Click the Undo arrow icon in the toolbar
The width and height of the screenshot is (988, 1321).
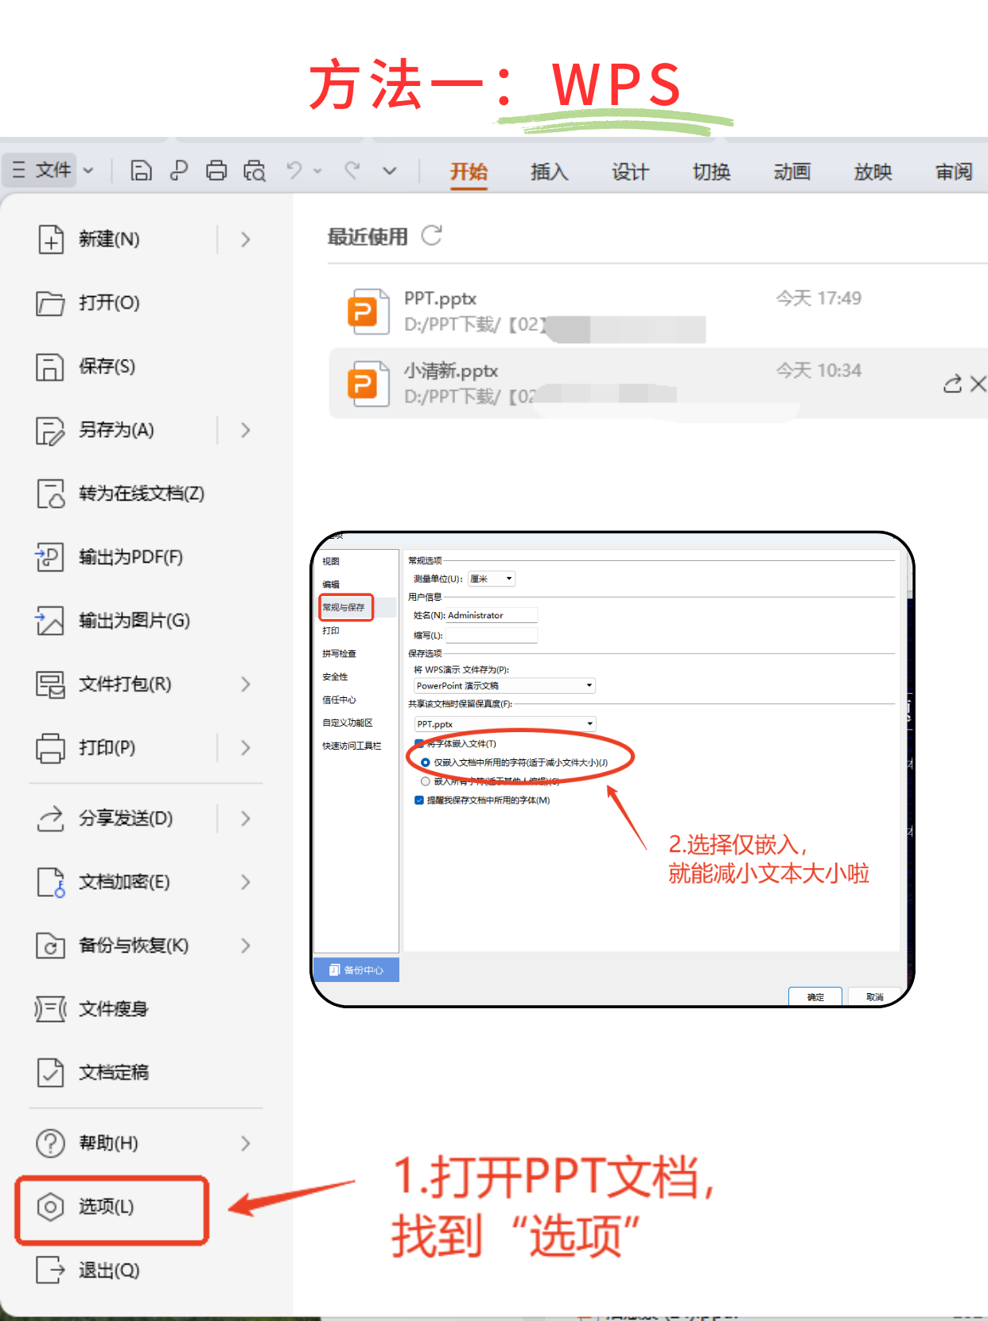(294, 170)
